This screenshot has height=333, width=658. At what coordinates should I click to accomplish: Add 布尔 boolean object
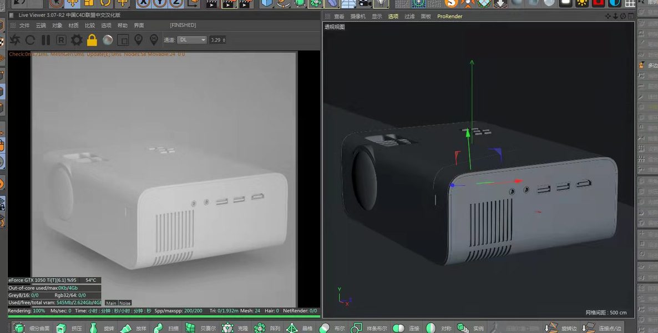coord(332,328)
